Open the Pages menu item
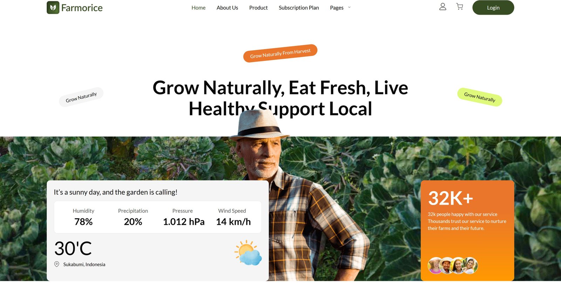The image size is (561, 283). [x=337, y=8]
